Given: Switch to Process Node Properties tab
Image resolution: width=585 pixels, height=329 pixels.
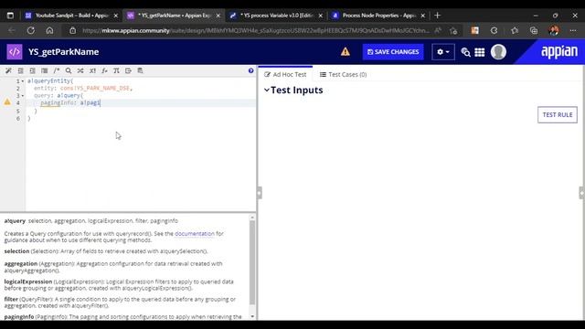Looking at the screenshot, I should 378,16.
